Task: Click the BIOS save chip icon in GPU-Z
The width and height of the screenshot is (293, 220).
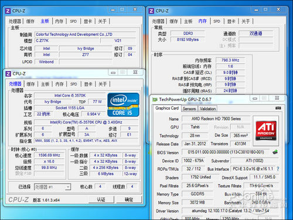Action: pos(275,152)
